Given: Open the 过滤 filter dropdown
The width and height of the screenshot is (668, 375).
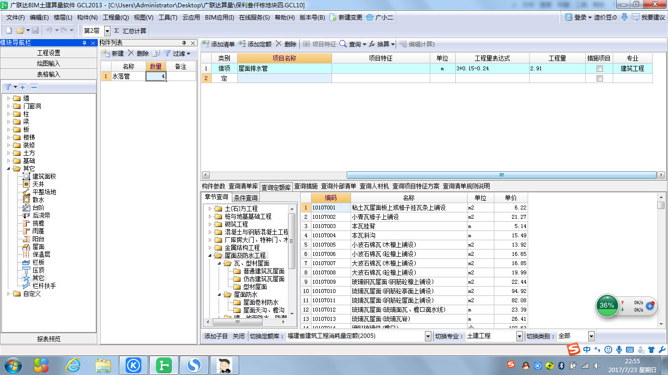Looking at the screenshot, I should click(177, 54).
